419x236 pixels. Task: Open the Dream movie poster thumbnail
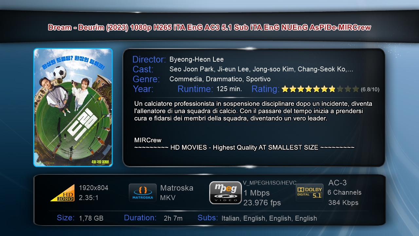[73, 108]
